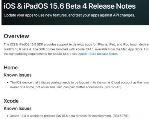The height and width of the screenshot is (119, 149).
Task: Click the bullet point before 'The iOS device'
Action: point(8,83)
